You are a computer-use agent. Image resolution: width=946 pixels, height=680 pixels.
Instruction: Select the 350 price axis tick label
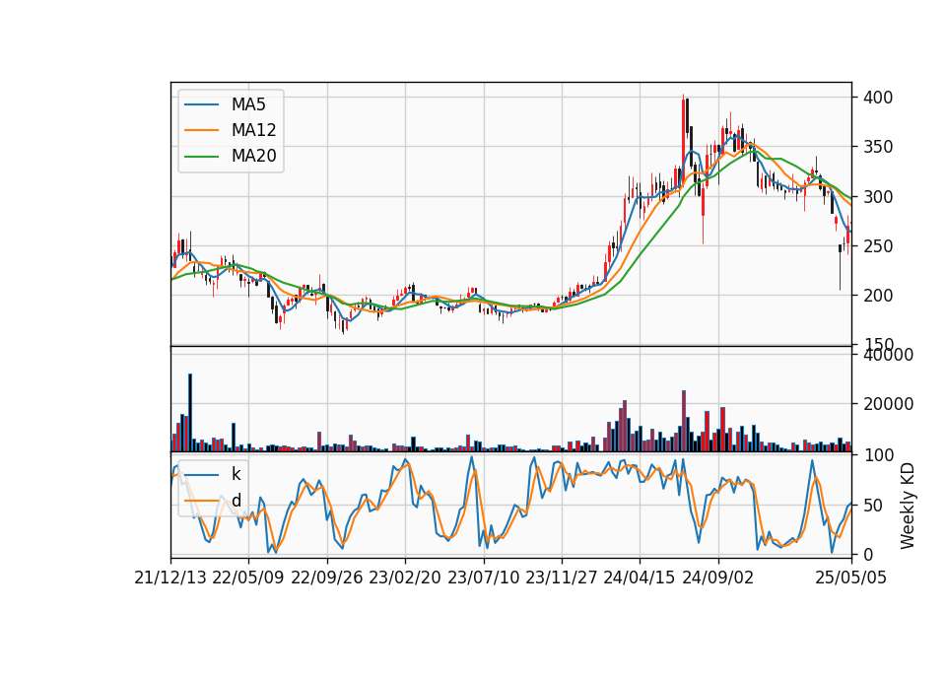(877, 147)
